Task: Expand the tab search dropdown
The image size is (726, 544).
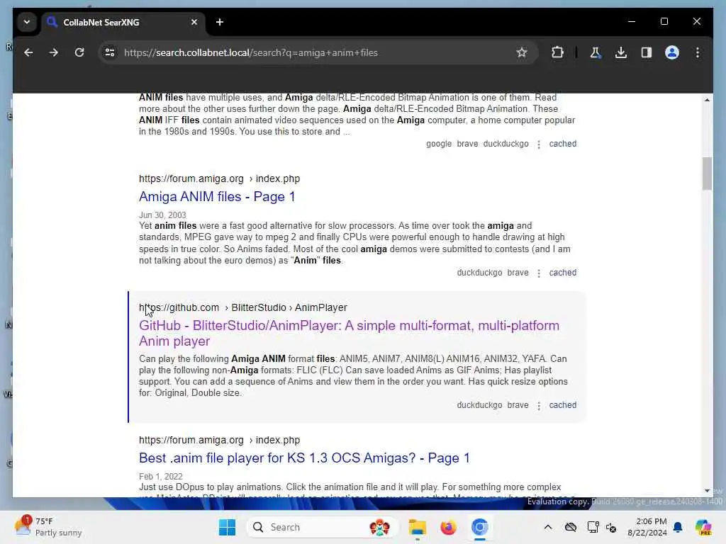Action: coord(27,22)
